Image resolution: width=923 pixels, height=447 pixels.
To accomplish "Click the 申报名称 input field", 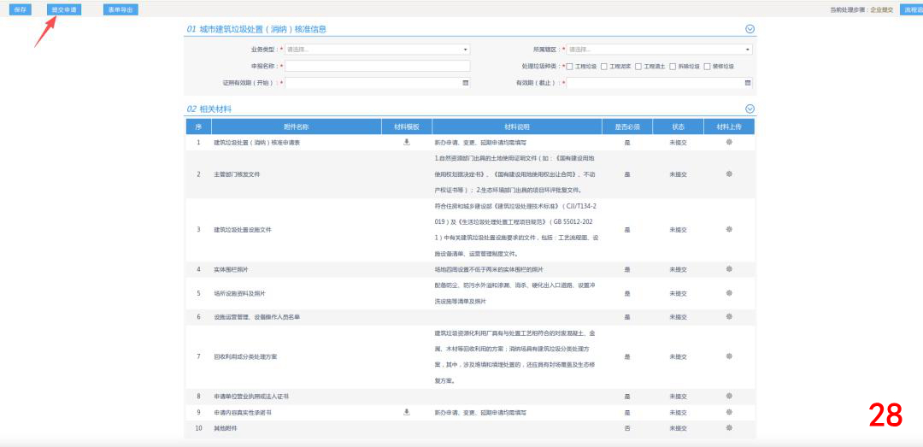I will point(377,66).
